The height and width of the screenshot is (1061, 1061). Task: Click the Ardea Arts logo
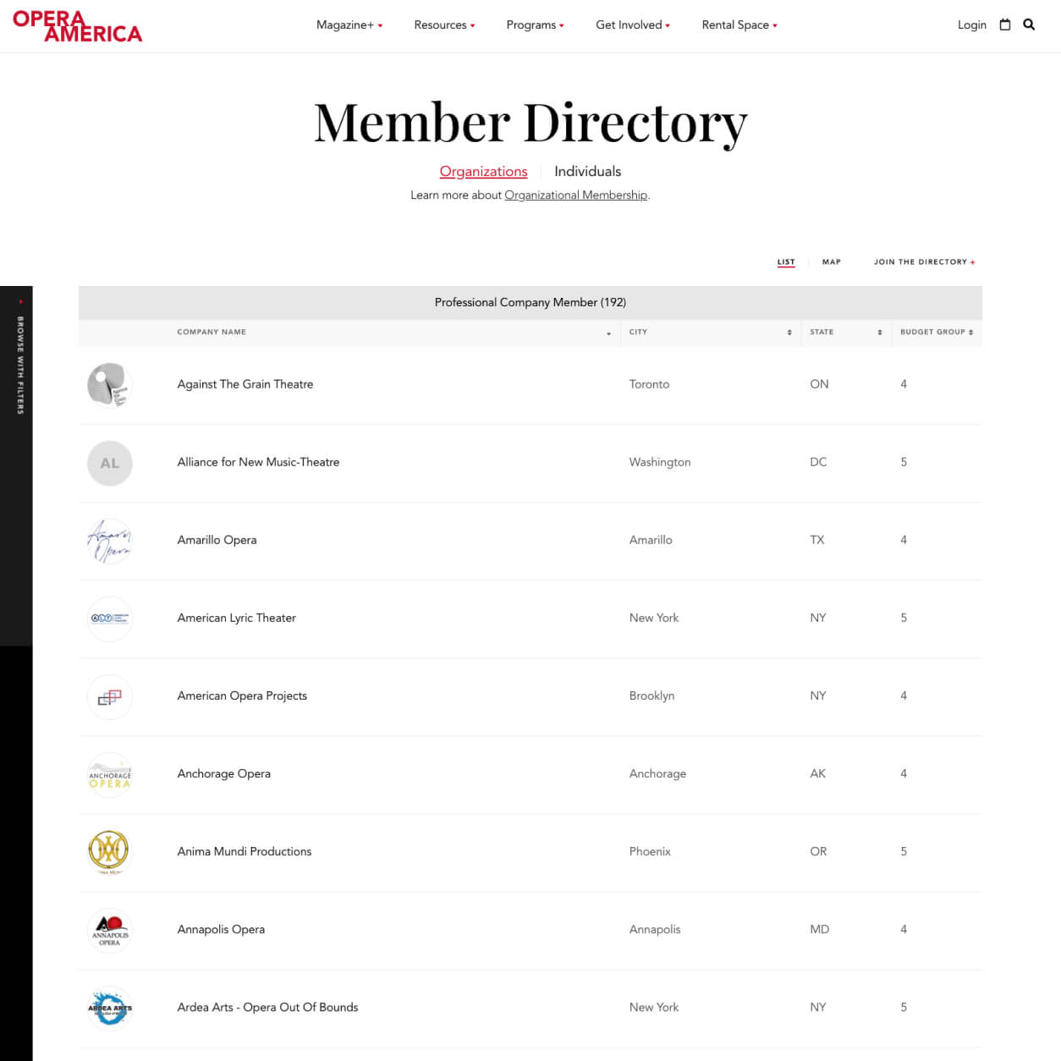110,1008
